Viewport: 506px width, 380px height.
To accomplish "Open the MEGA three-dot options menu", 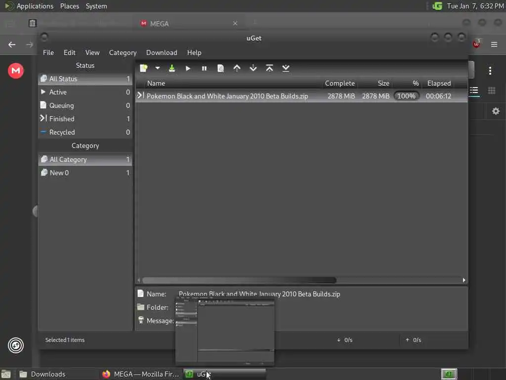I will click(490, 71).
